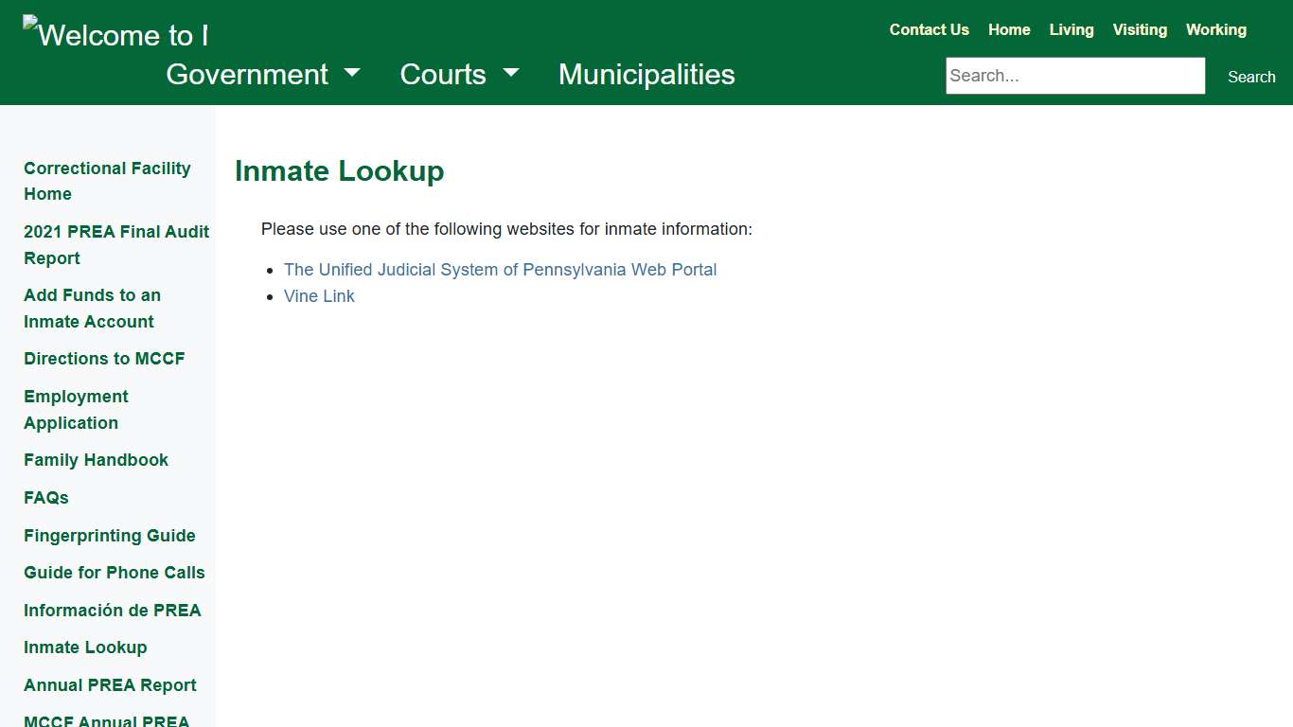The width and height of the screenshot is (1293, 727).
Task: Click the site logo image
Action: 115,35
